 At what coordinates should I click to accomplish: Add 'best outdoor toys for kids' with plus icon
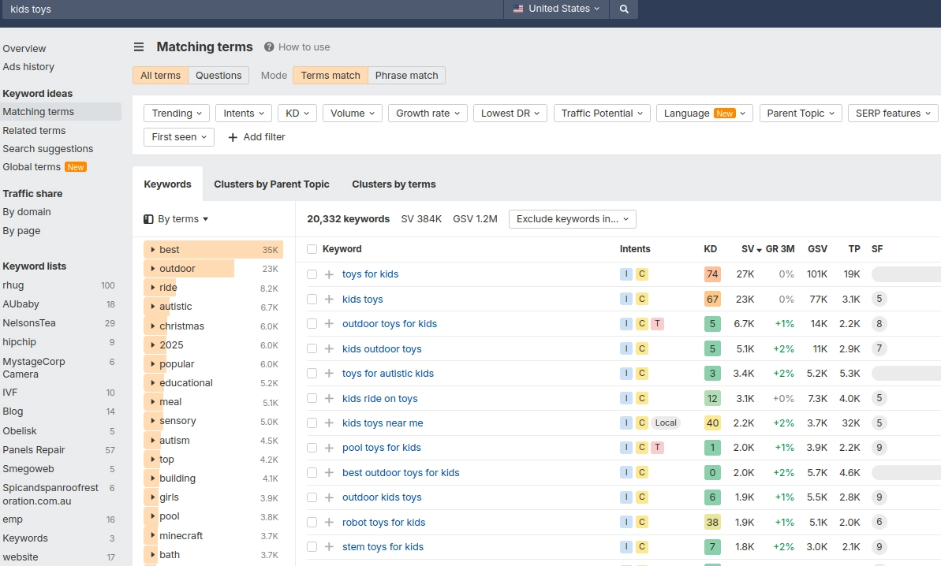[x=329, y=473]
